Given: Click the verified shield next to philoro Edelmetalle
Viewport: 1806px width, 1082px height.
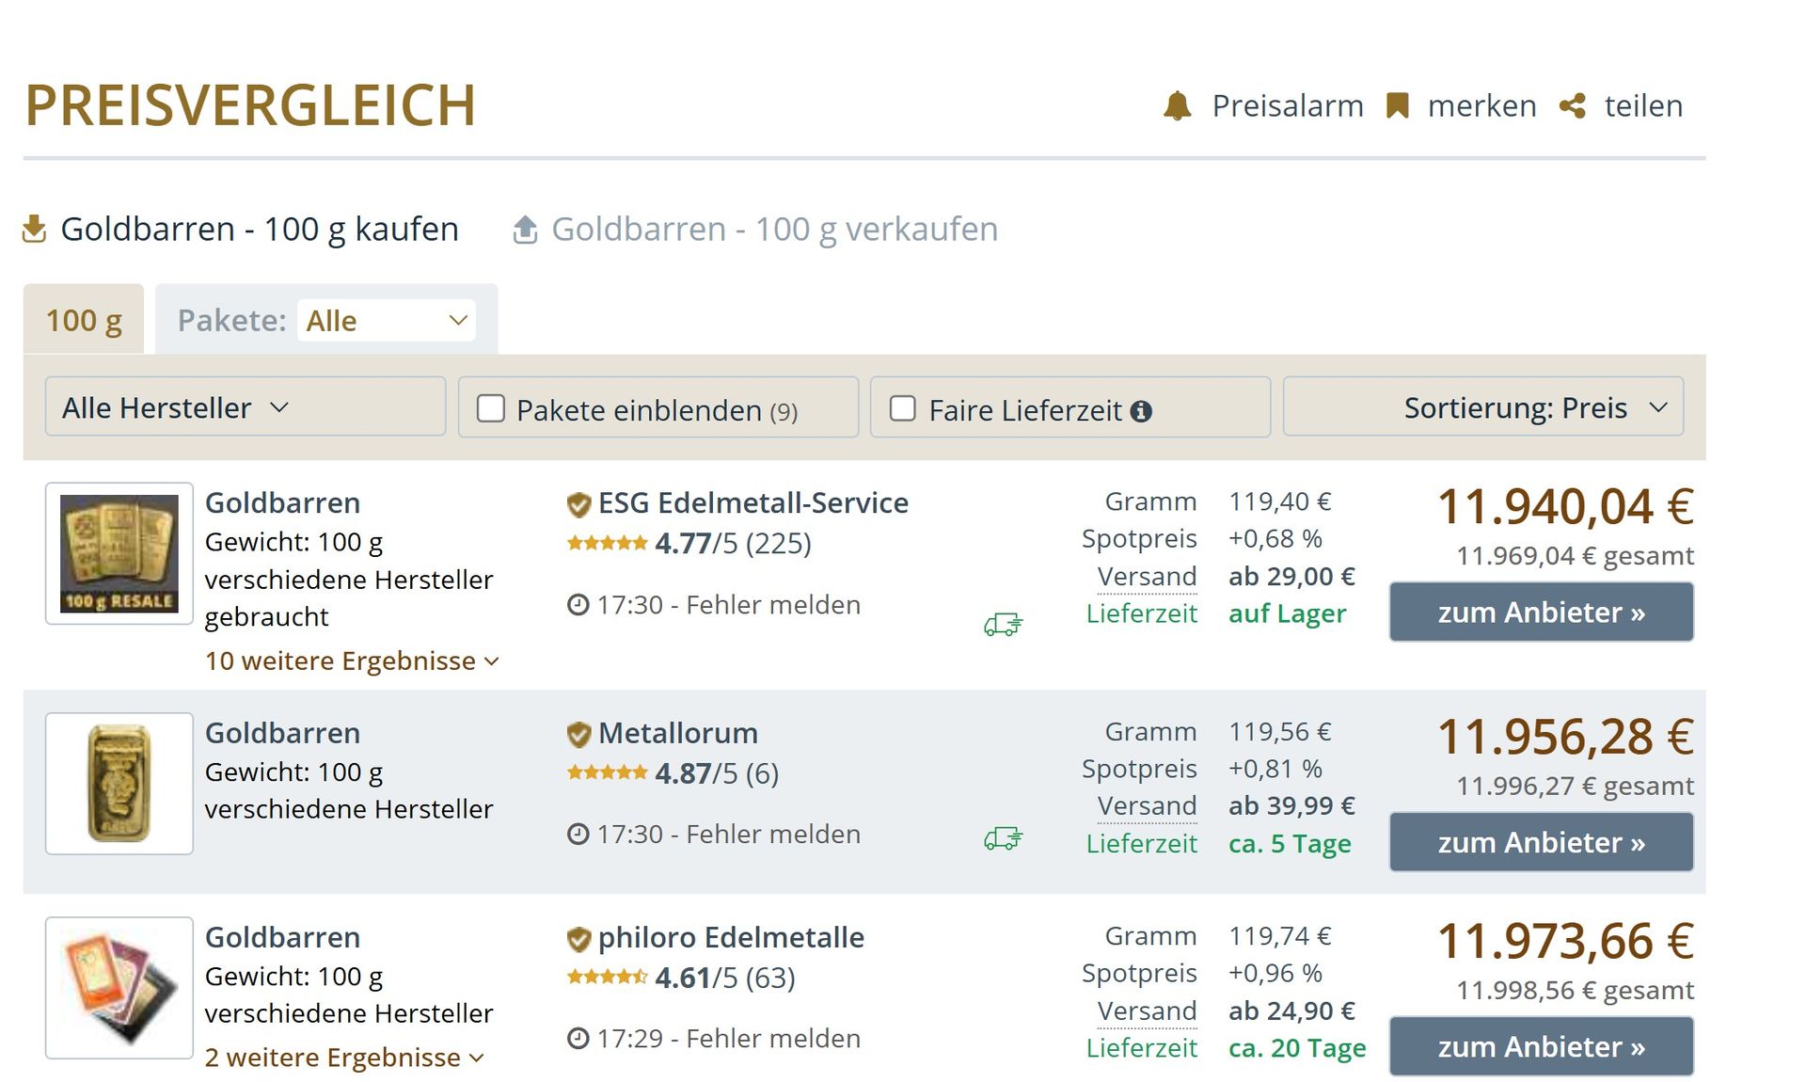Looking at the screenshot, I should point(578,938).
